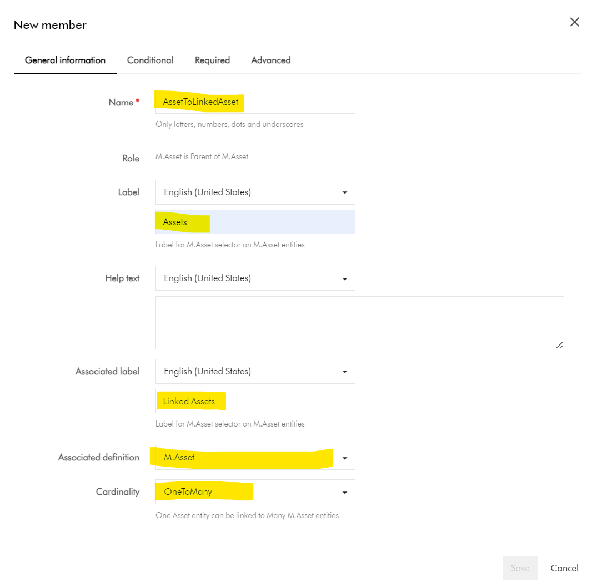Click the Name input containing AssetToLinkedAsset
This screenshot has width=597, height=588.
coord(255,102)
